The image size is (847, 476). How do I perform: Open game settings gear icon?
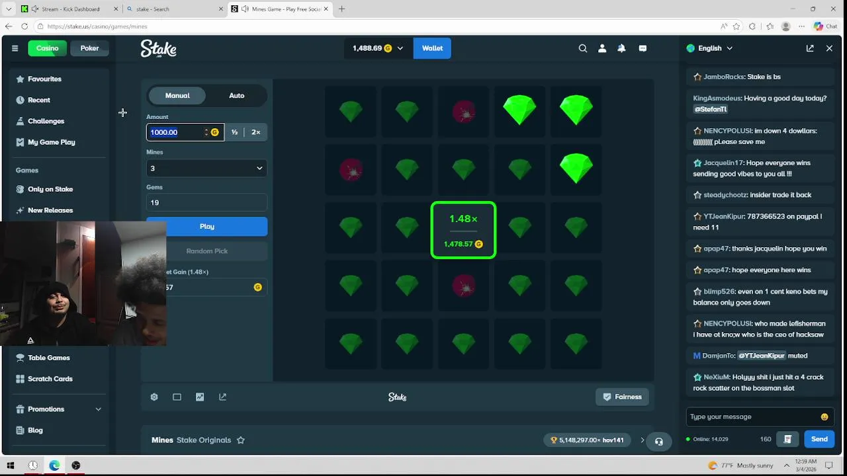tap(154, 397)
